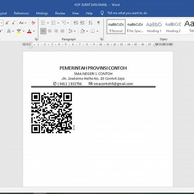Click the Tell me what you want to do box
This screenshot has width=194, height=194.
(x=127, y=13)
